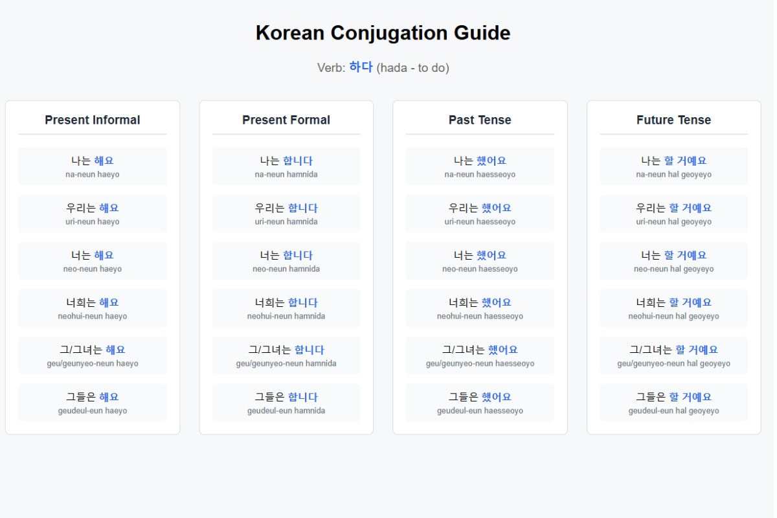Click the 나는 했어요 conjugation card
Screen dimensions: 777x518
(x=480, y=166)
